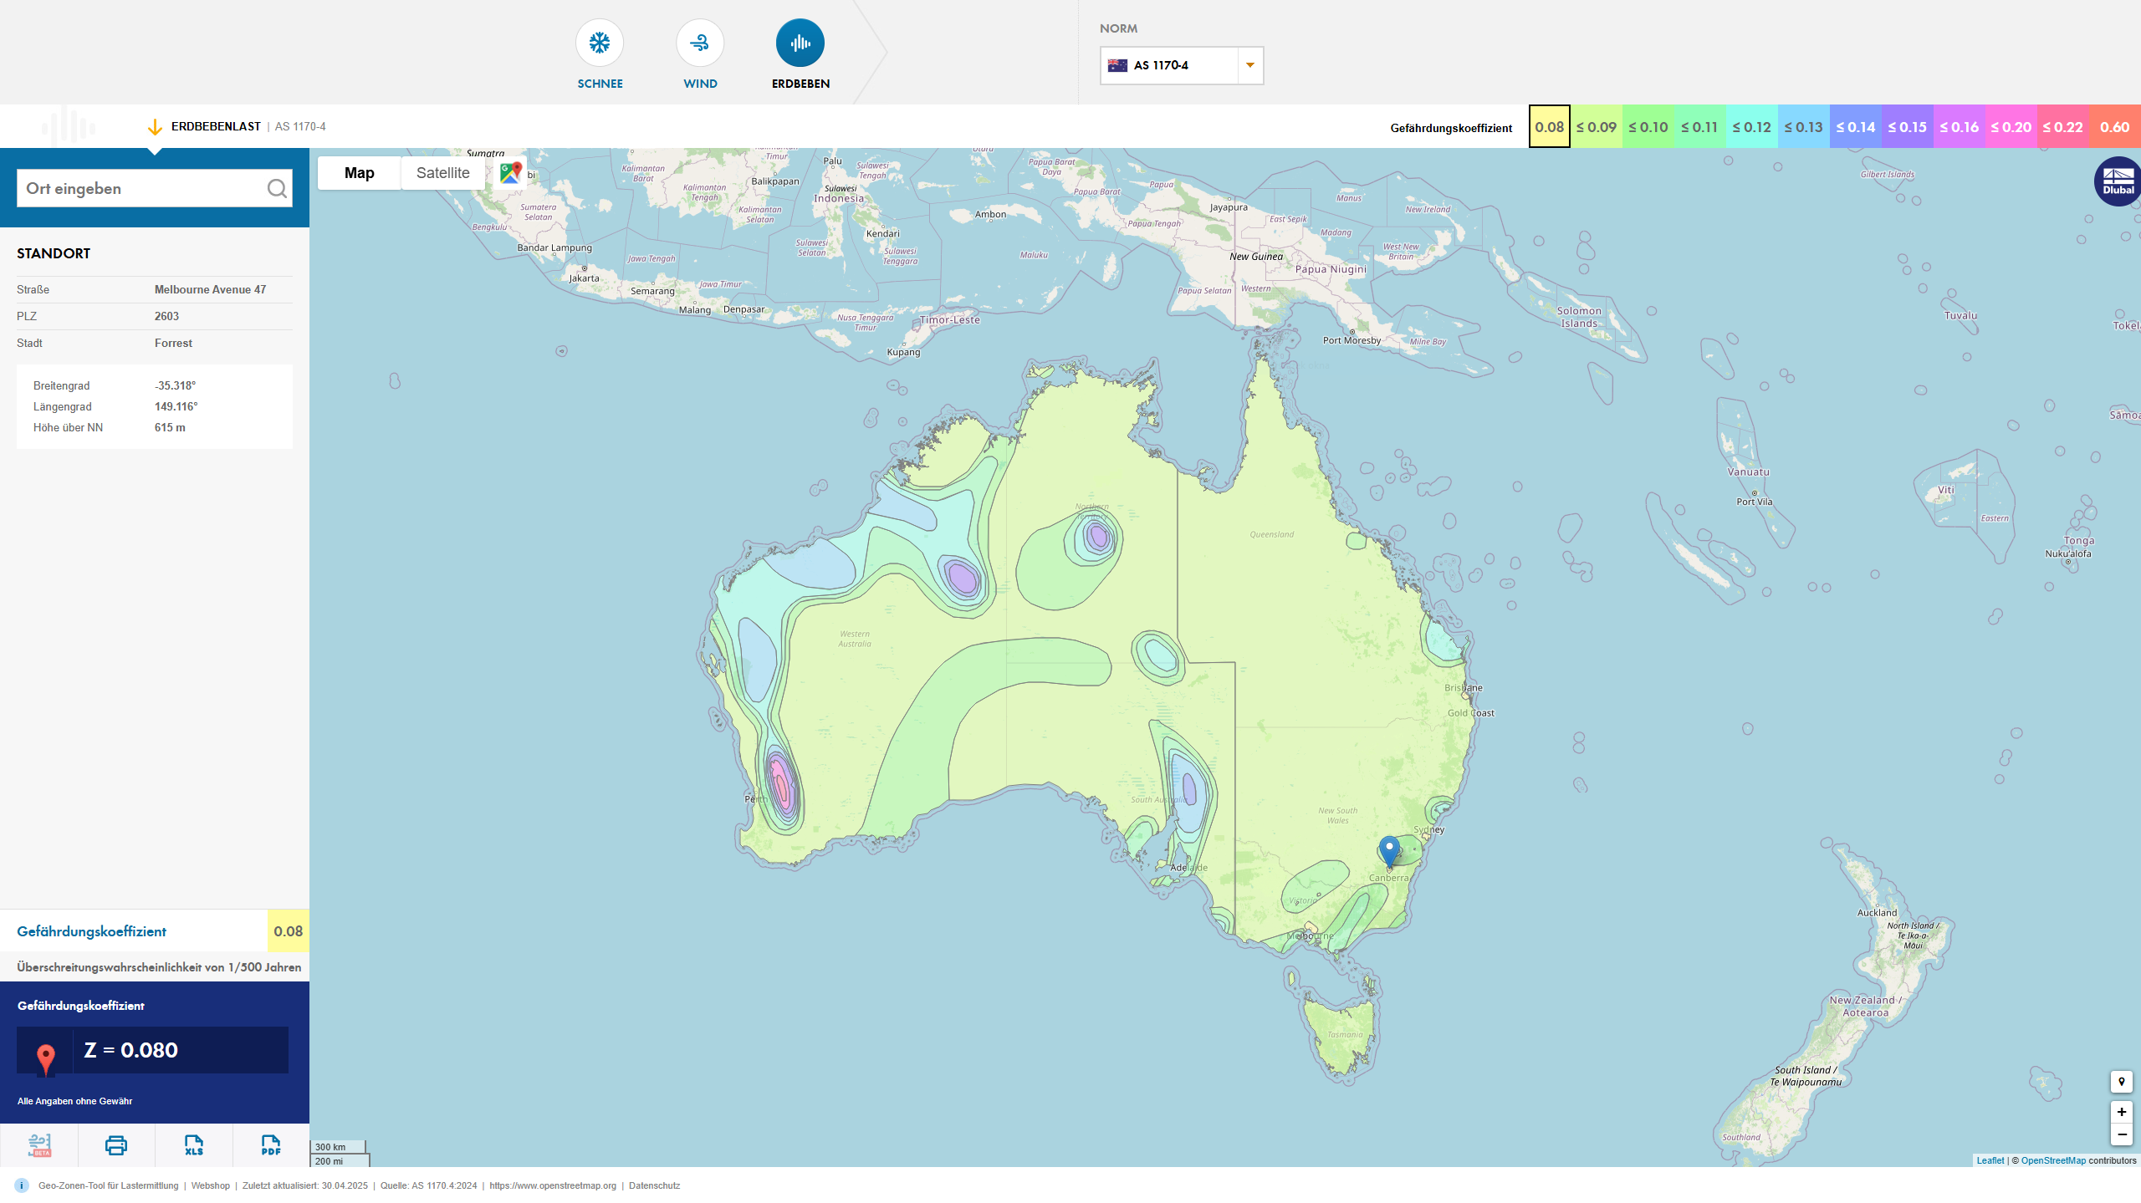The height and width of the screenshot is (1203, 2141).
Task: Open the BETA export tool icon
Action: click(x=39, y=1145)
